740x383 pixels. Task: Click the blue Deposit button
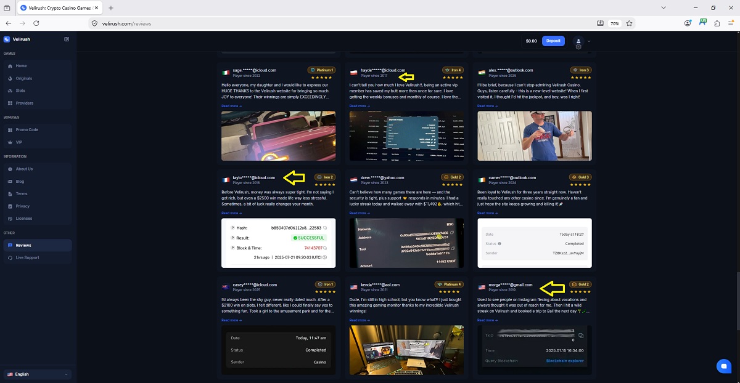pos(553,41)
